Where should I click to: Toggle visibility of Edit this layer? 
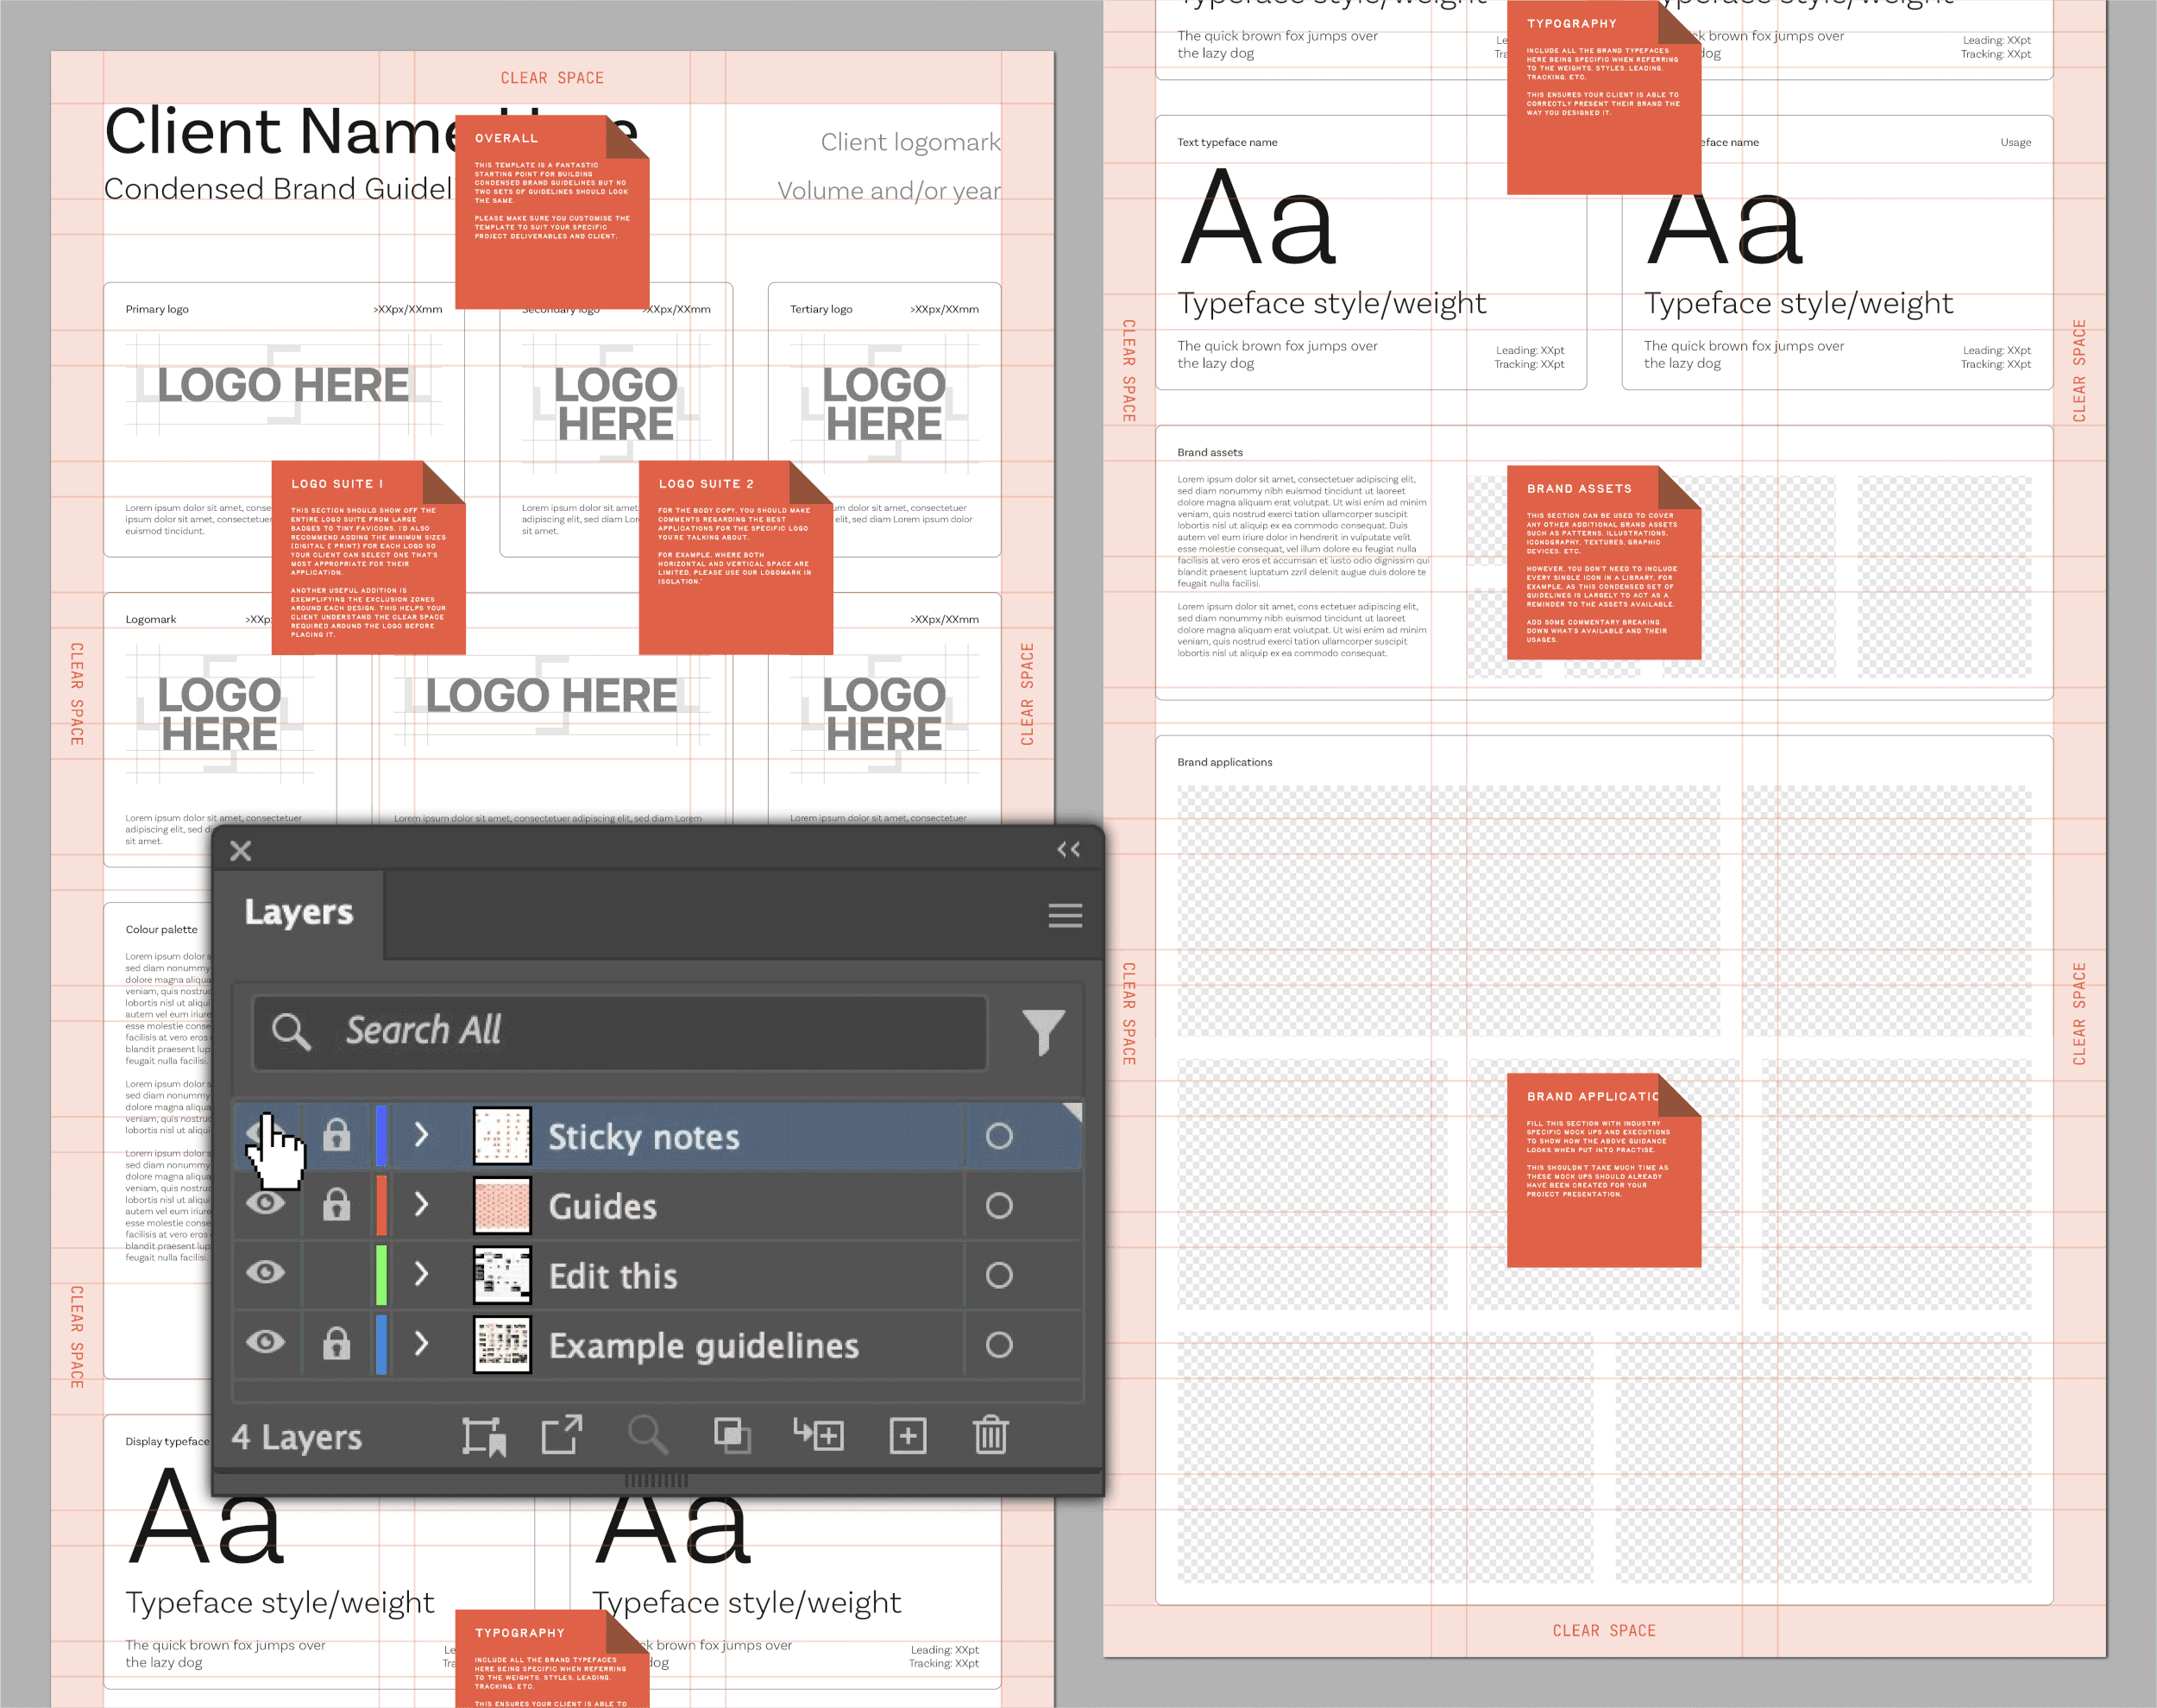(x=266, y=1273)
